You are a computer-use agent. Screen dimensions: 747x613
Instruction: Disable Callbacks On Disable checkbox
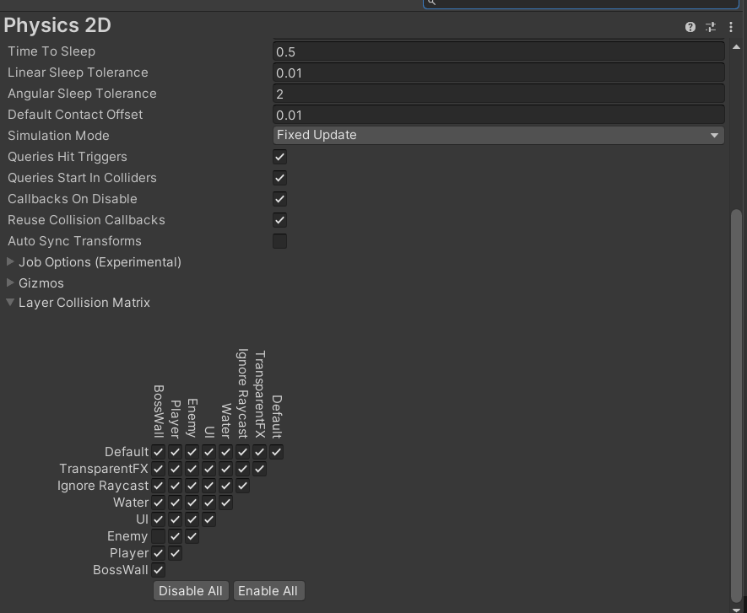click(279, 199)
